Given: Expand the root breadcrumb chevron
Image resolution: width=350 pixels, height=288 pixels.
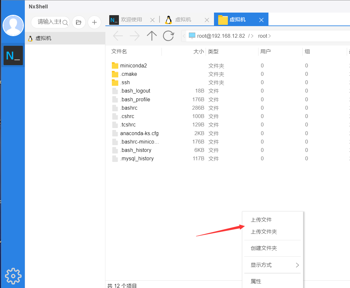Looking at the screenshot, I should point(270,36).
